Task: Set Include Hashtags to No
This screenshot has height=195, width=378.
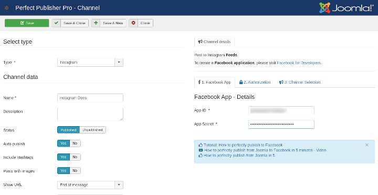Action: coord(75,157)
